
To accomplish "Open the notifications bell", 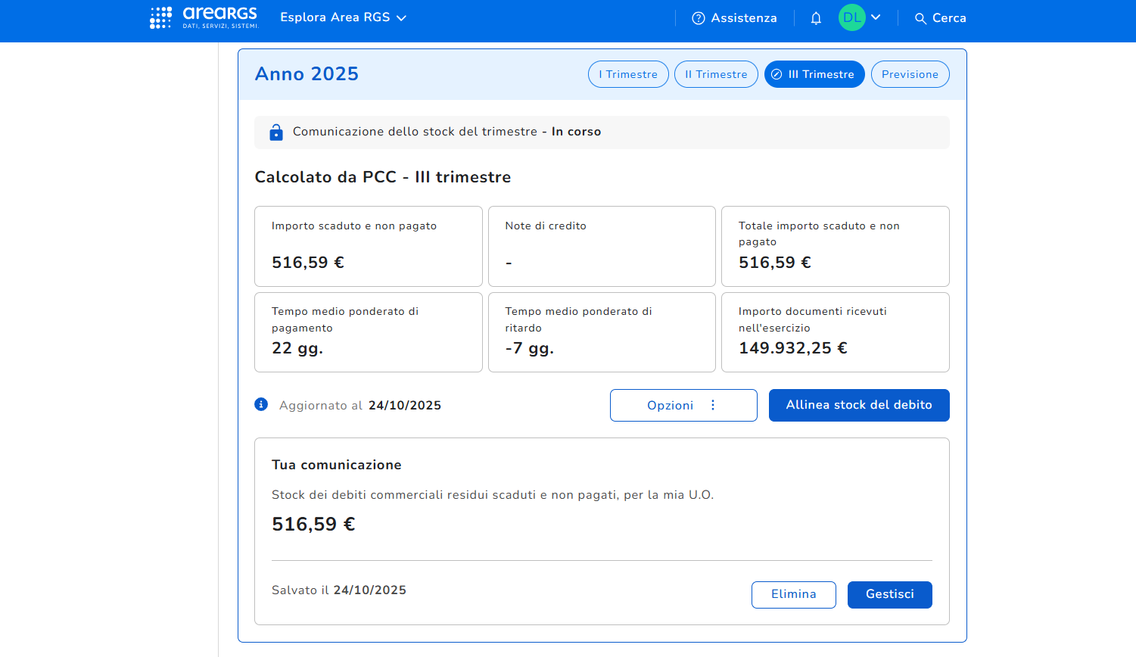I will [x=816, y=18].
